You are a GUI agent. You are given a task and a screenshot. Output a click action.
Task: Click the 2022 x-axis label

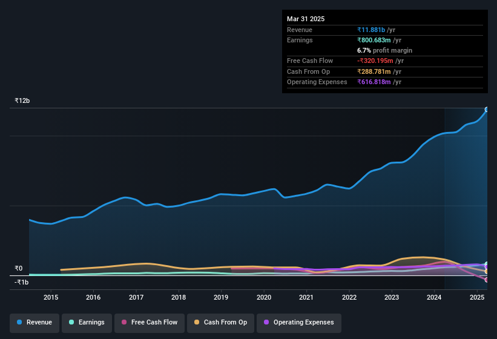point(349,297)
